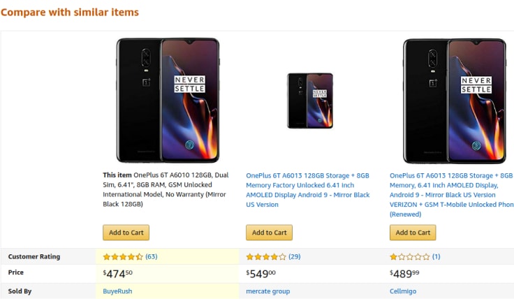Open the Factory Unlocked OnePlus 6T A6013 title link
Viewport: 514px width, 299px height.
click(x=308, y=190)
